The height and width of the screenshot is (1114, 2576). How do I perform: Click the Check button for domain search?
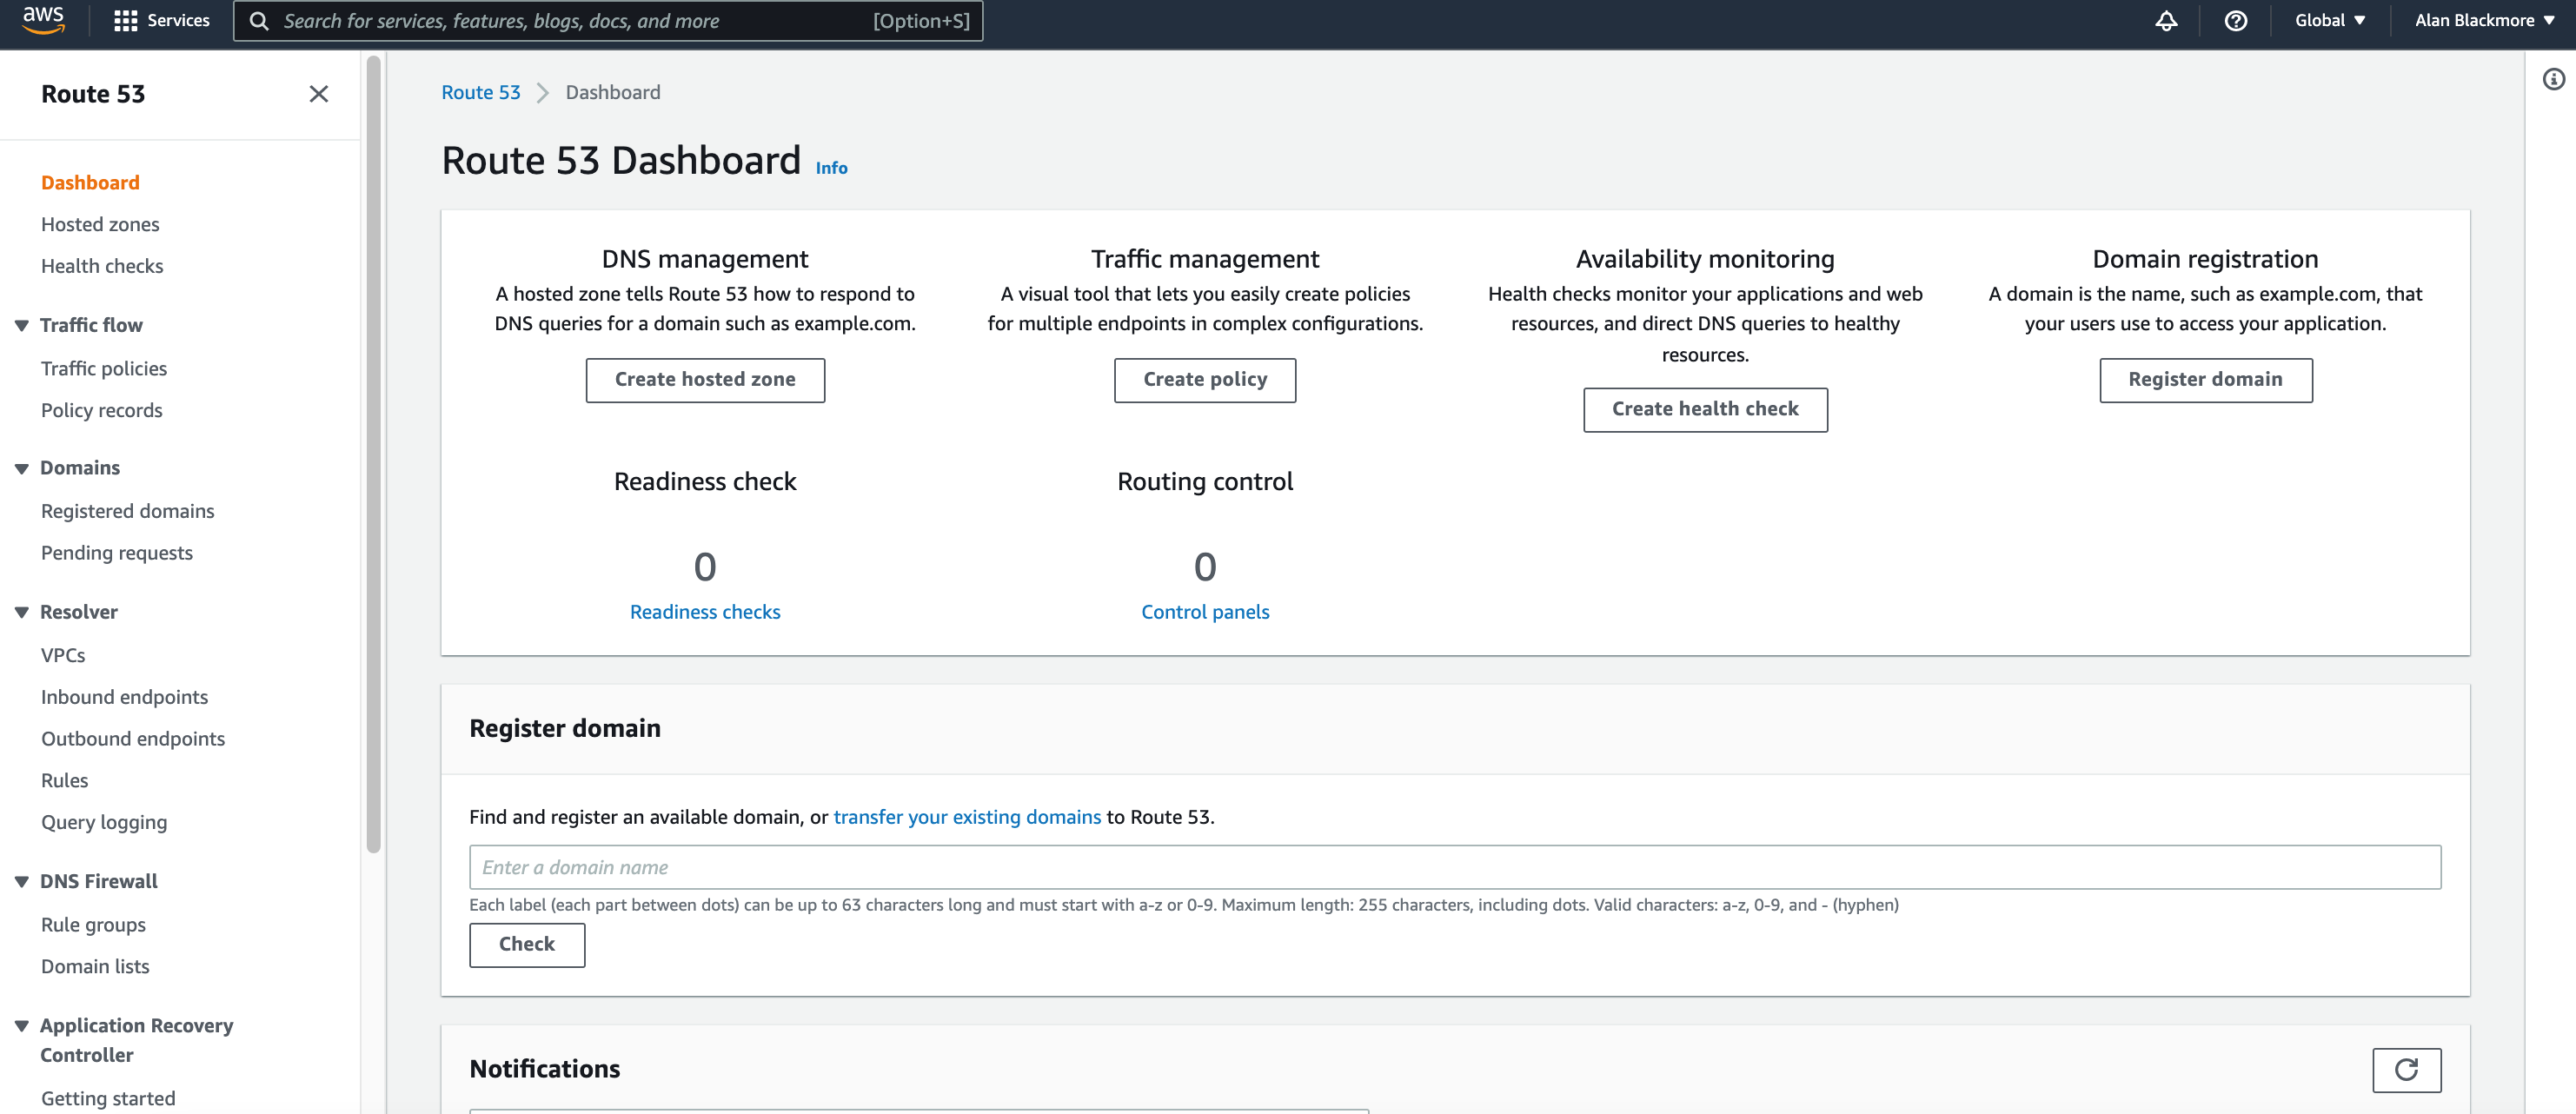[x=526, y=941]
